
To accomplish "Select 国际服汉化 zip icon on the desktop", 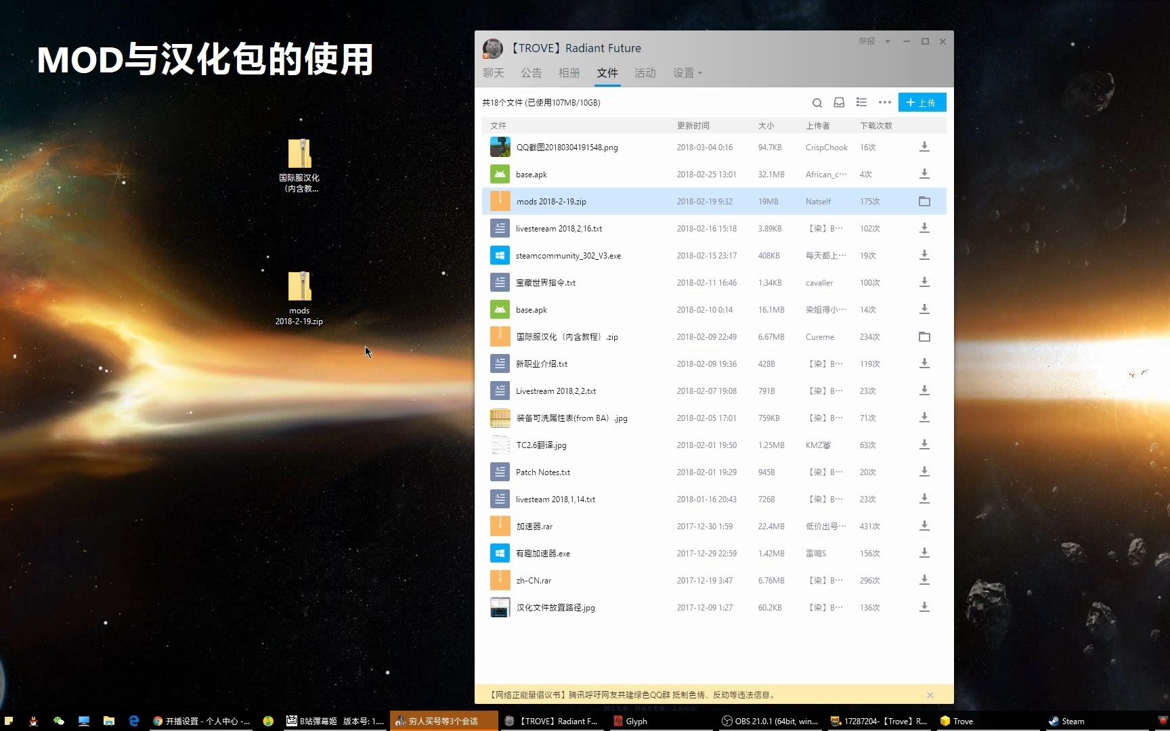I will point(299,166).
